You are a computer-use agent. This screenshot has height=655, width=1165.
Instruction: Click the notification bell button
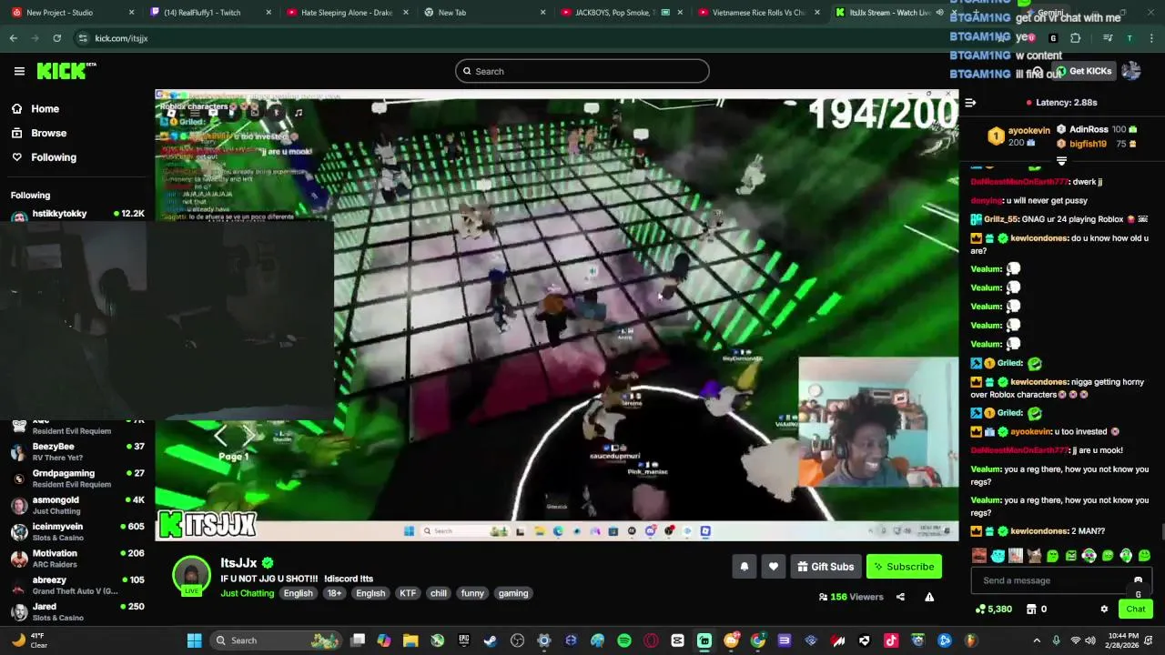pos(745,567)
